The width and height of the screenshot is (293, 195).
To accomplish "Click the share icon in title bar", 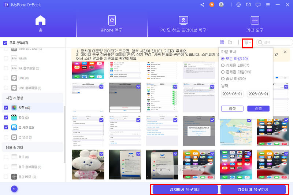I will coord(202,5).
